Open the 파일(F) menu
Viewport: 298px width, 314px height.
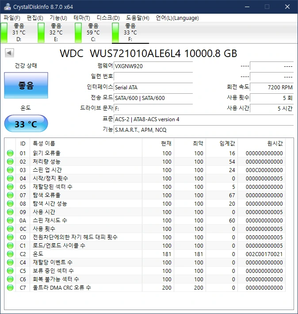click(x=12, y=18)
